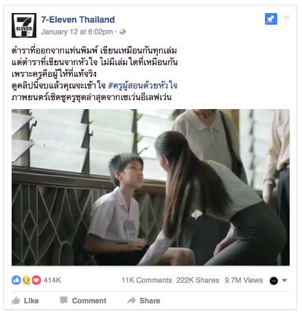View the 11K Comments list

pos(147,280)
